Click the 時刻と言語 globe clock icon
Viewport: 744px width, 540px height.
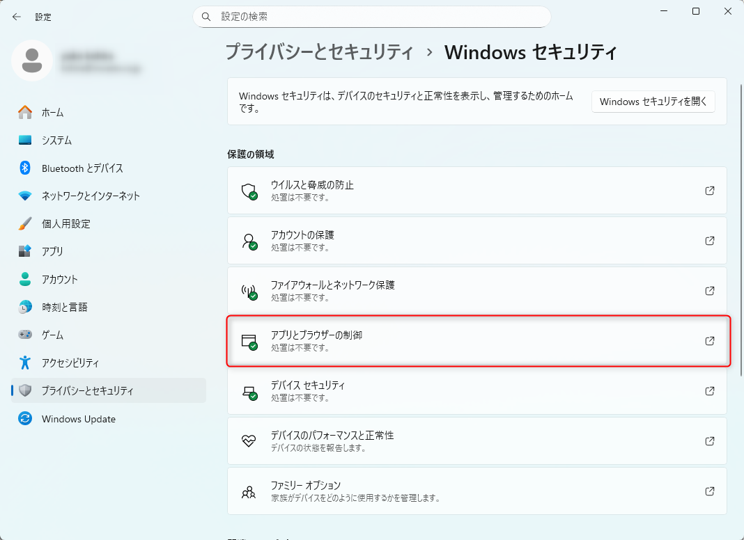tap(24, 307)
